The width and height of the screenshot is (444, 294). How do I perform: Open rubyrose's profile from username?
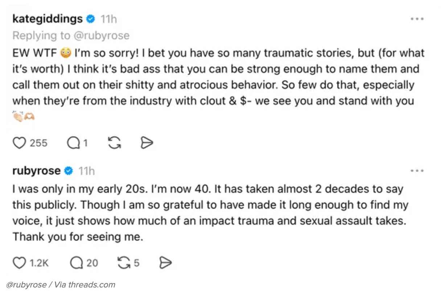36,171
